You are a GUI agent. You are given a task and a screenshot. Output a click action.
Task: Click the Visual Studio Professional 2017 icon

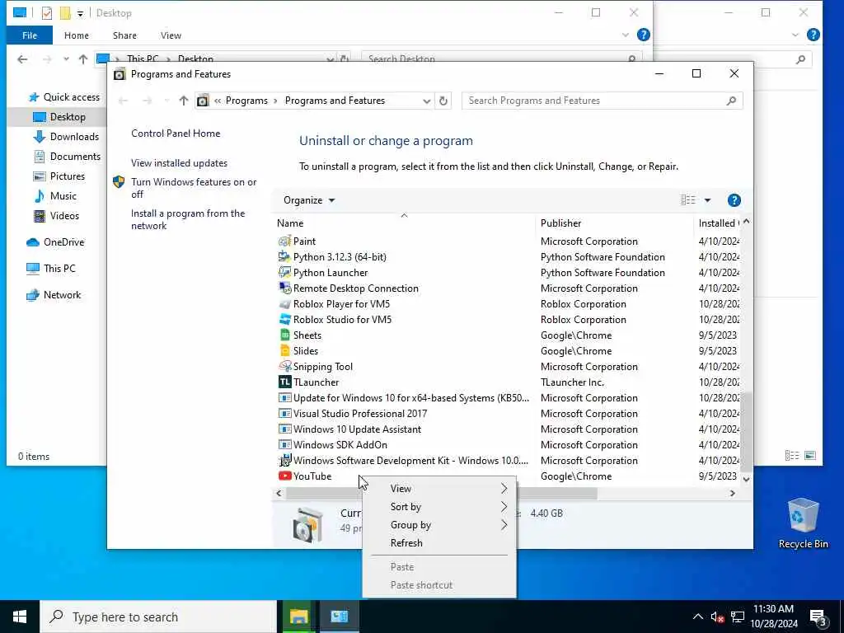(284, 414)
